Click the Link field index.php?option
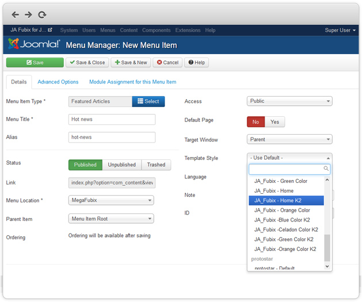The width and height of the screenshot is (362, 302). [112, 183]
